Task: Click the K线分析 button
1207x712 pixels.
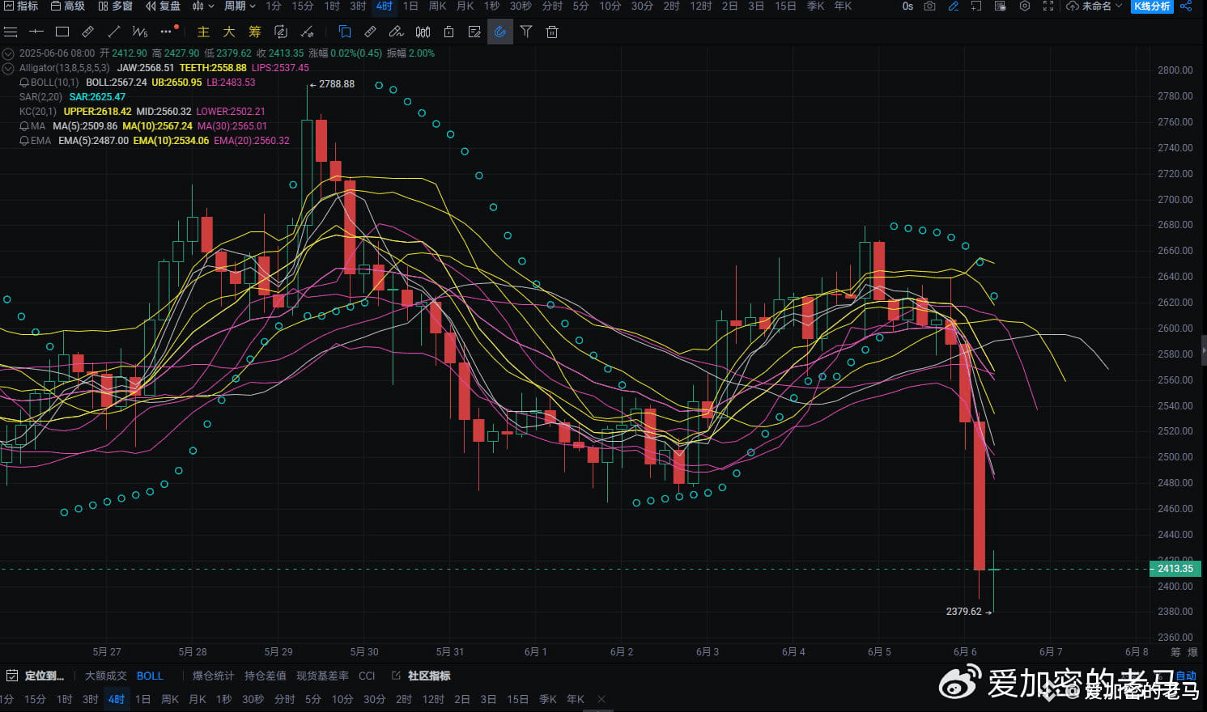Action: click(x=1152, y=6)
